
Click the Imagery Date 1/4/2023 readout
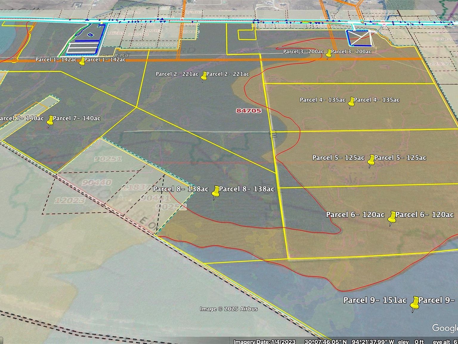(264, 342)
